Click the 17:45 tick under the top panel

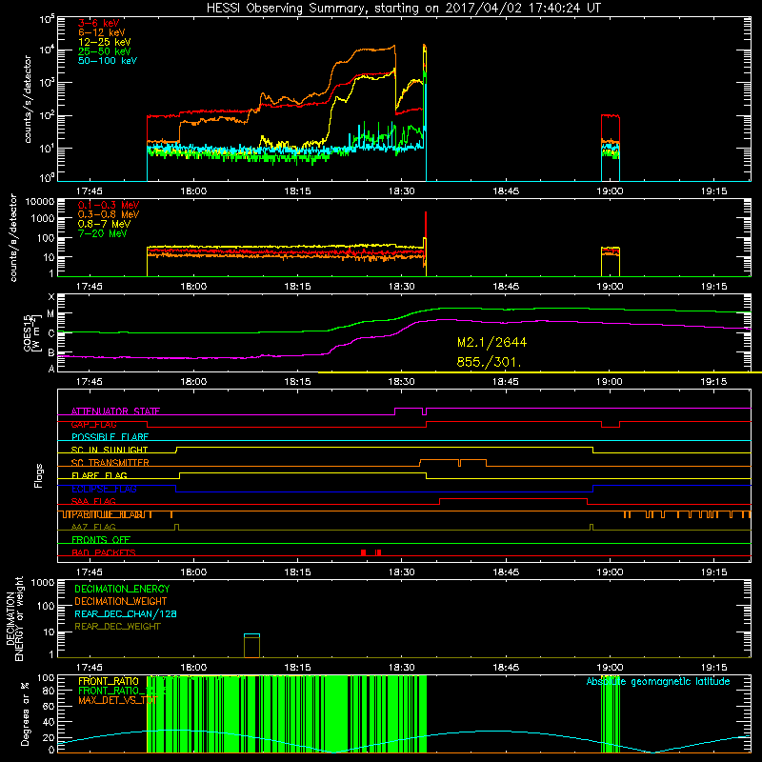(x=90, y=191)
